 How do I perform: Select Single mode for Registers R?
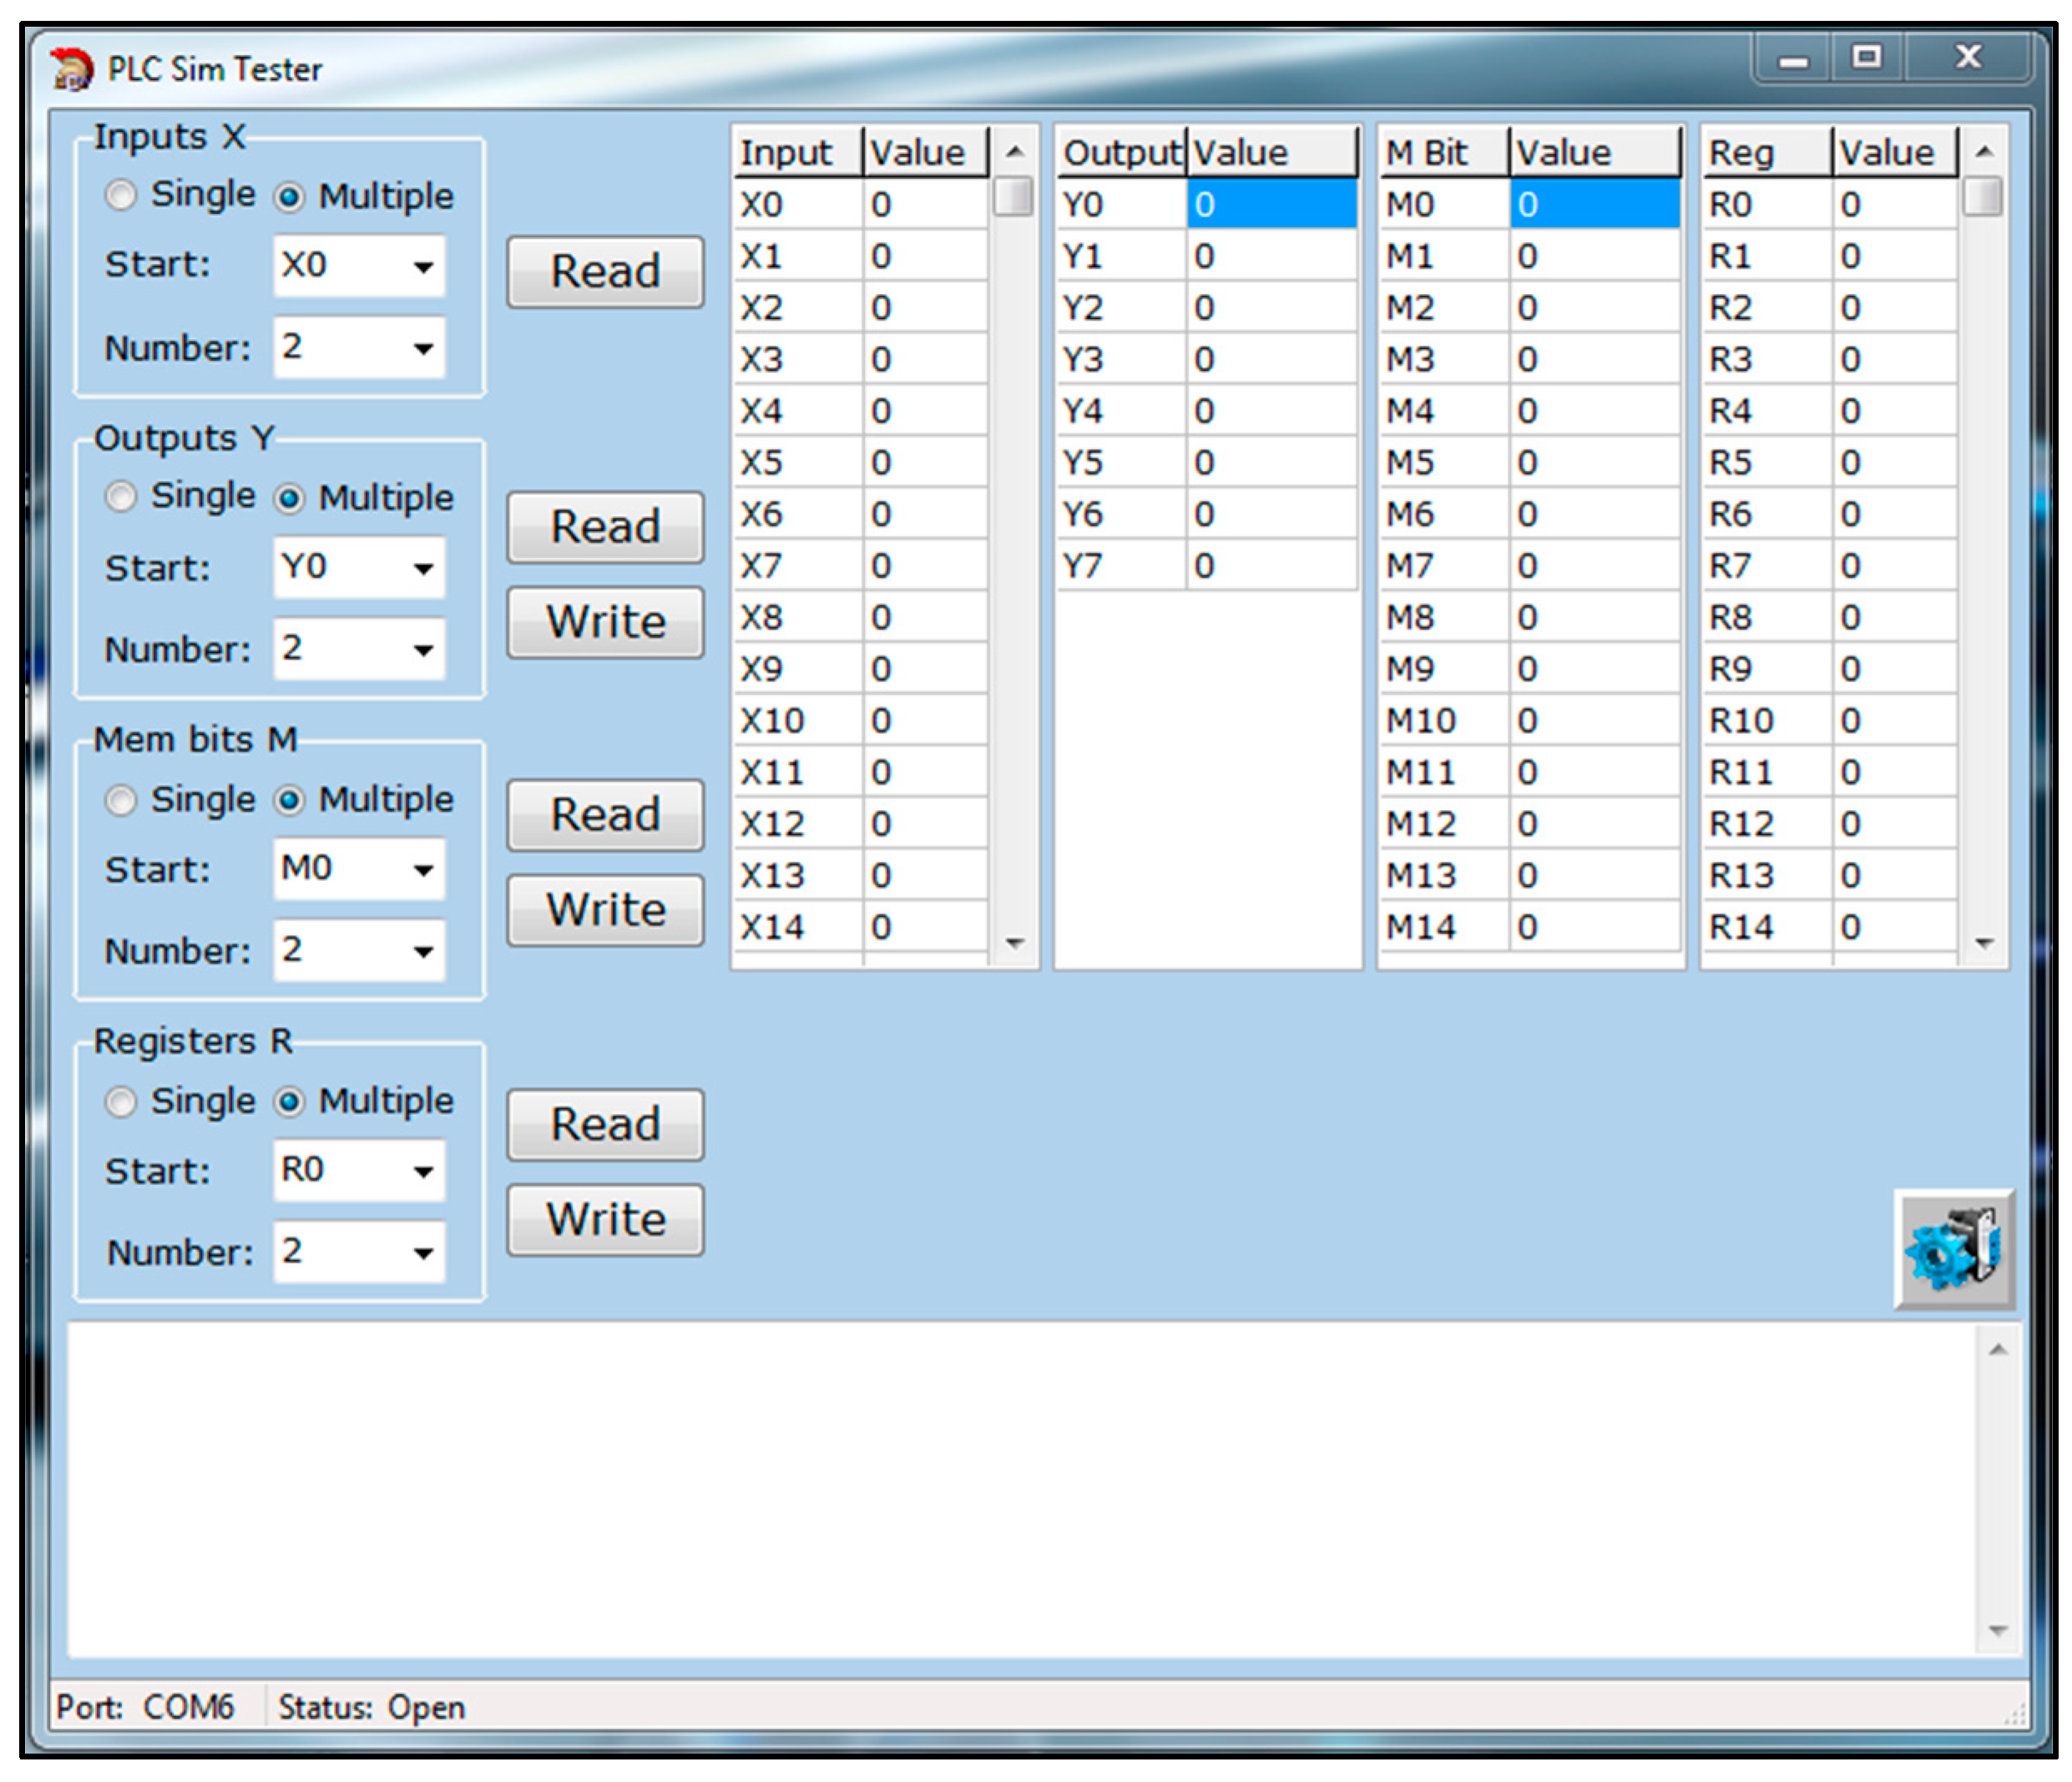121,1101
